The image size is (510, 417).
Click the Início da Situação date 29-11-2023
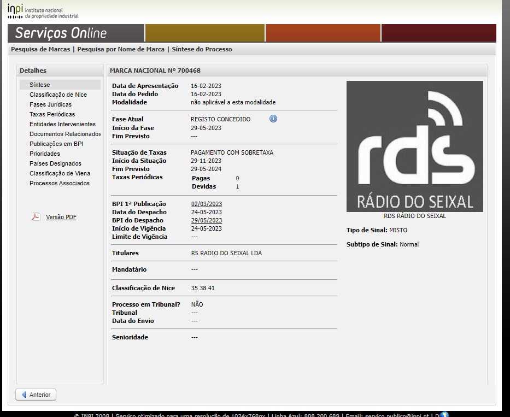(x=206, y=161)
